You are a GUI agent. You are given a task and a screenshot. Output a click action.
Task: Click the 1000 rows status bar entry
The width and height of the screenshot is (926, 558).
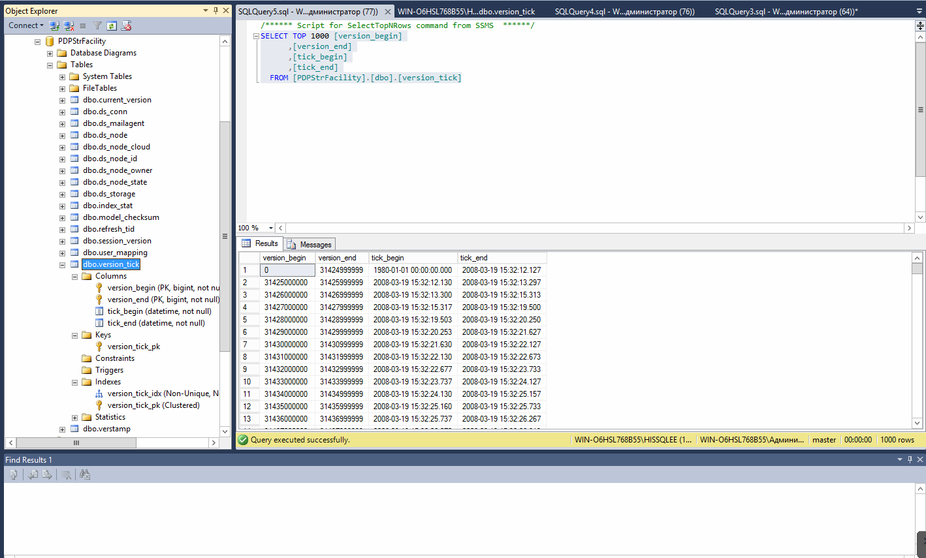click(897, 440)
